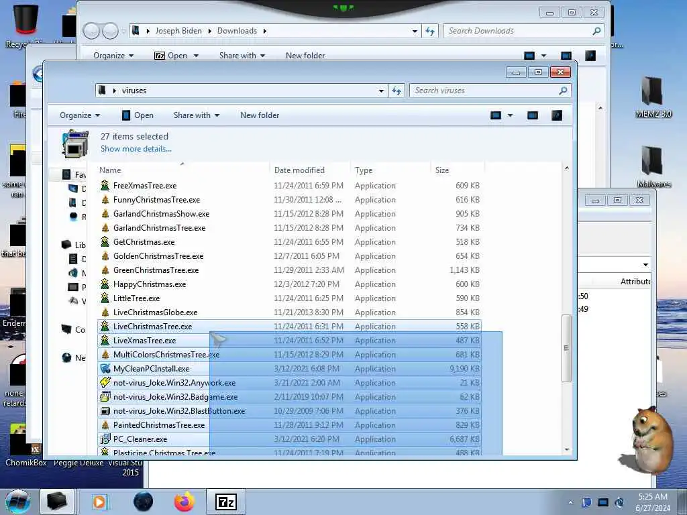The height and width of the screenshot is (515, 687).
Task: Open Windows Media Player from taskbar
Action: [99, 502]
